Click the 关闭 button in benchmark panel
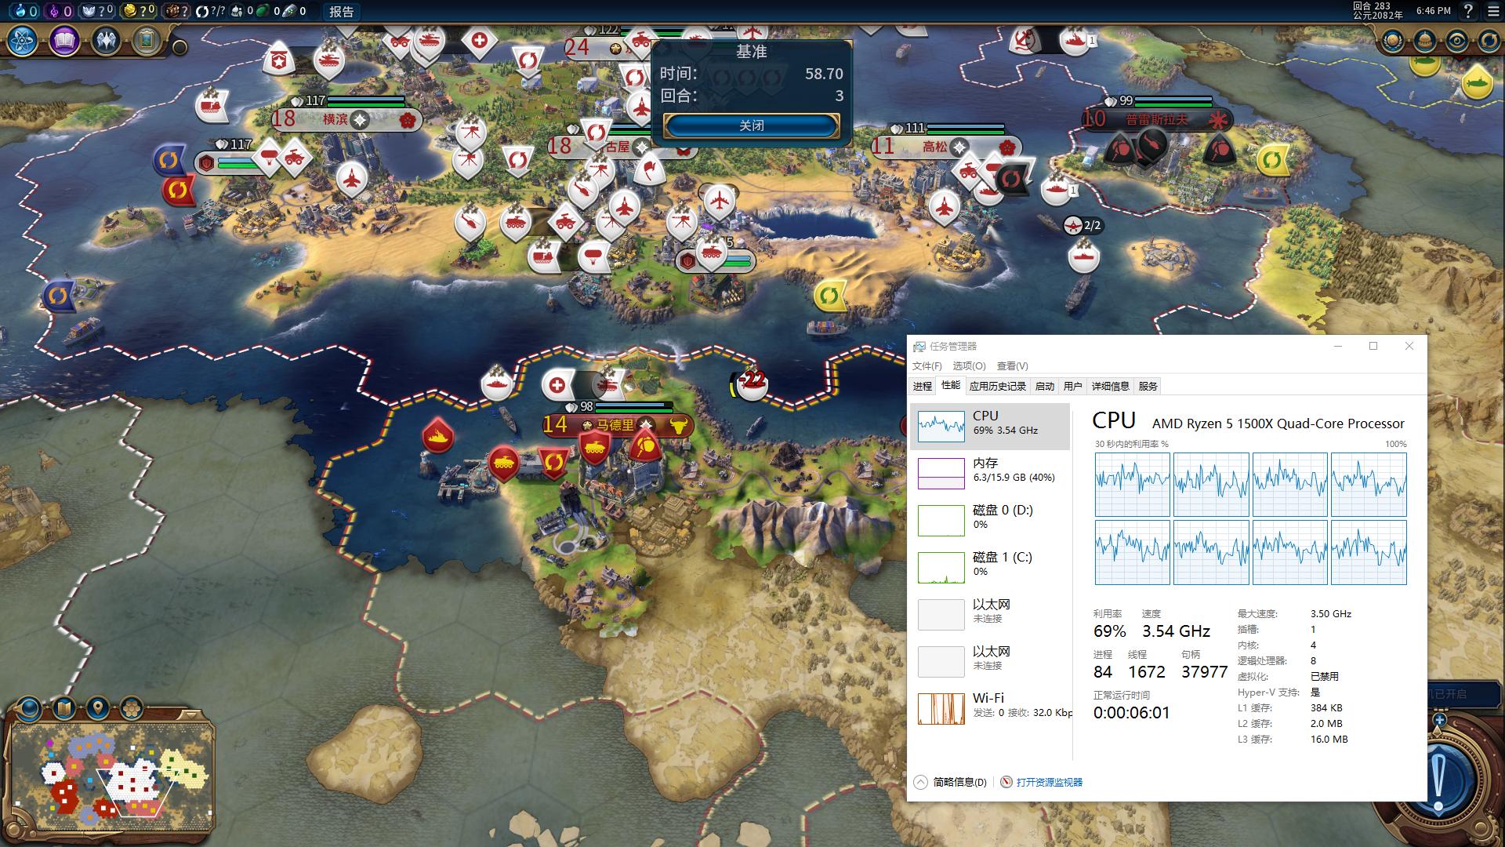The height and width of the screenshot is (847, 1505). (x=751, y=125)
